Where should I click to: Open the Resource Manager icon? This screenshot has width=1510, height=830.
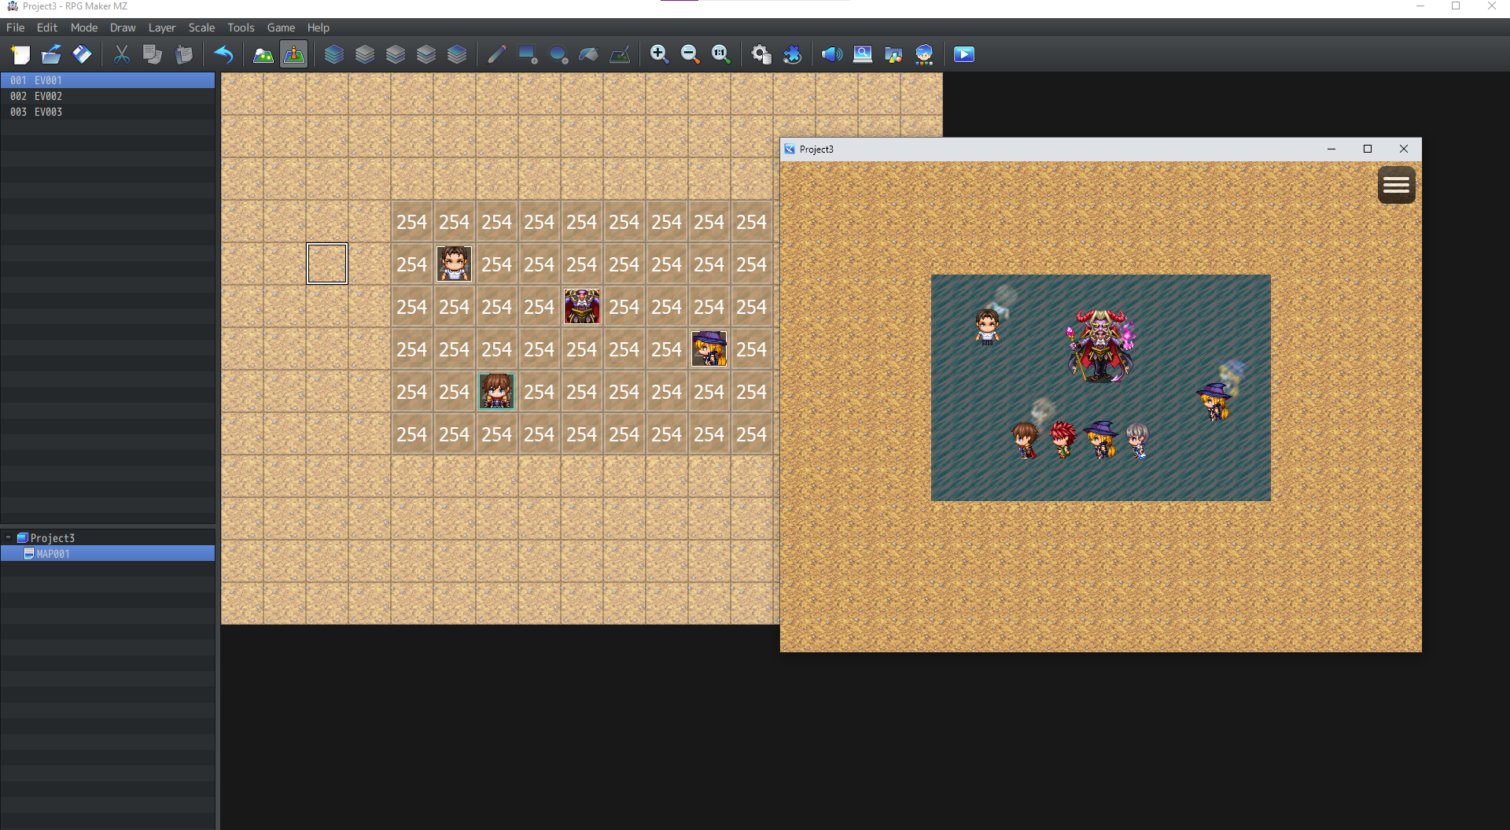tap(893, 54)
